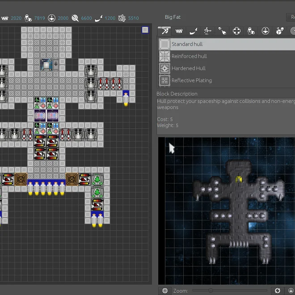The height and width of the screenshot is (295, 295).
Task: Open the repair cross category icon
Action: (x=236, y=31)
